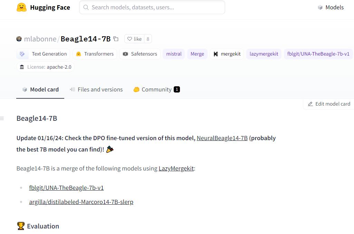Open the NeuralBeagle14-7B link
The image size is (354, 234).
click(222, 138)
